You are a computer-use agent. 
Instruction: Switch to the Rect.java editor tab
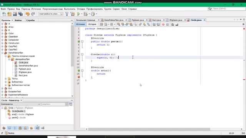coord(156,20)
